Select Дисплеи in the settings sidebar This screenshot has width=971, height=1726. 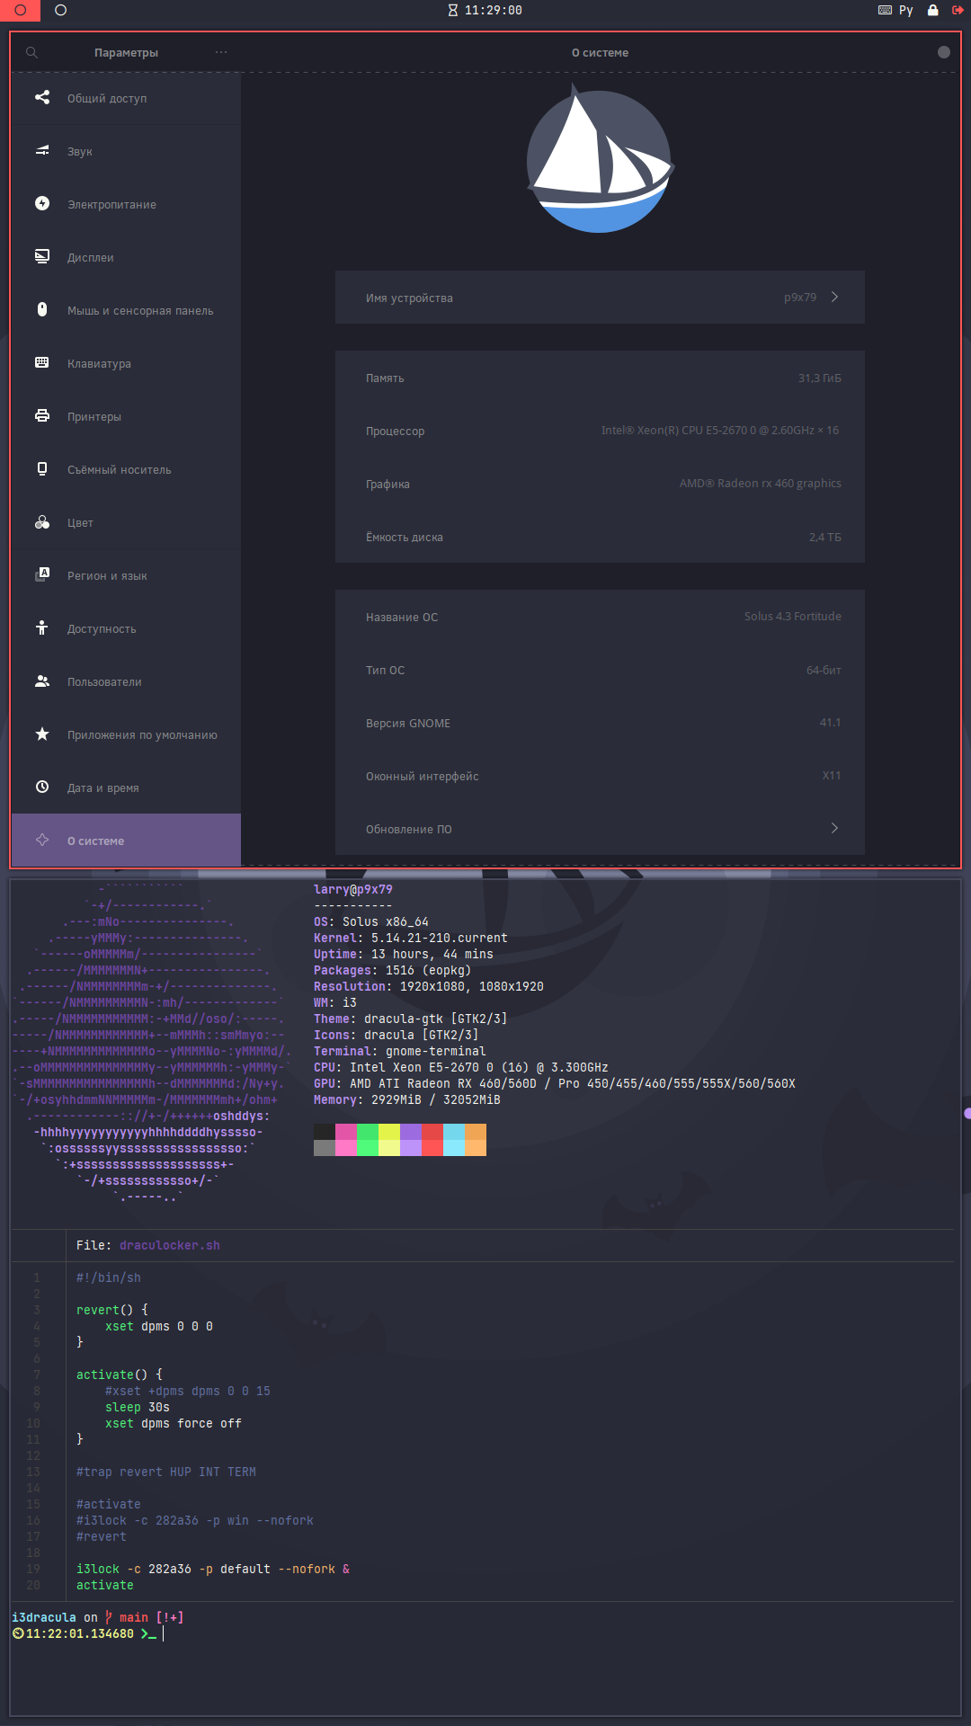pyautogui.click(x=126, y=257)
